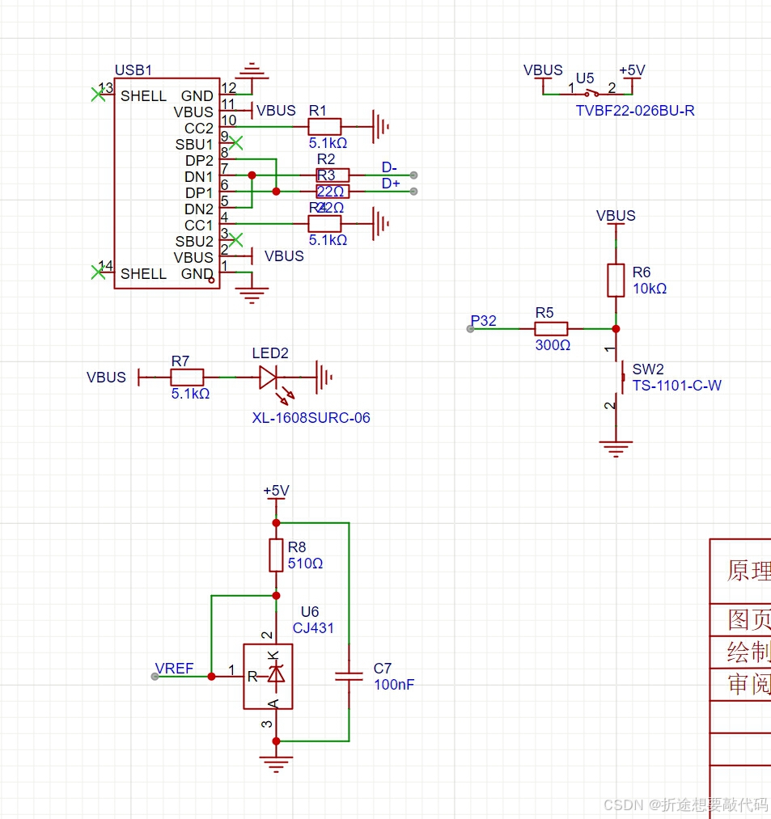771x819 pixels.
Task: Select the U6 CJ431 regulator symbol
Action: [268, 677]
